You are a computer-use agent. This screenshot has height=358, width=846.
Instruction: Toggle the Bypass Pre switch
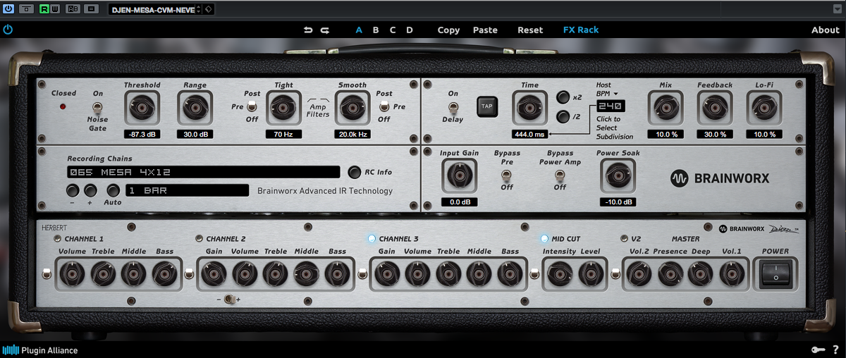point(507,174)
